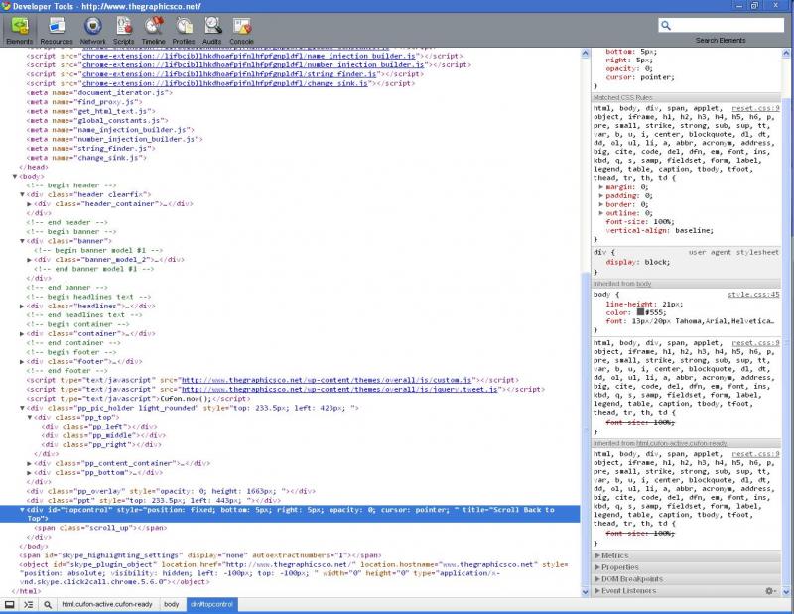Activate the select element magnifier tool

click(47, 604)
